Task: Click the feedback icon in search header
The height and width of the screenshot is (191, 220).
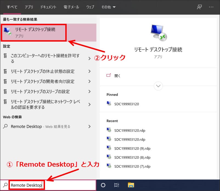Action: click(x=199, y=7)
